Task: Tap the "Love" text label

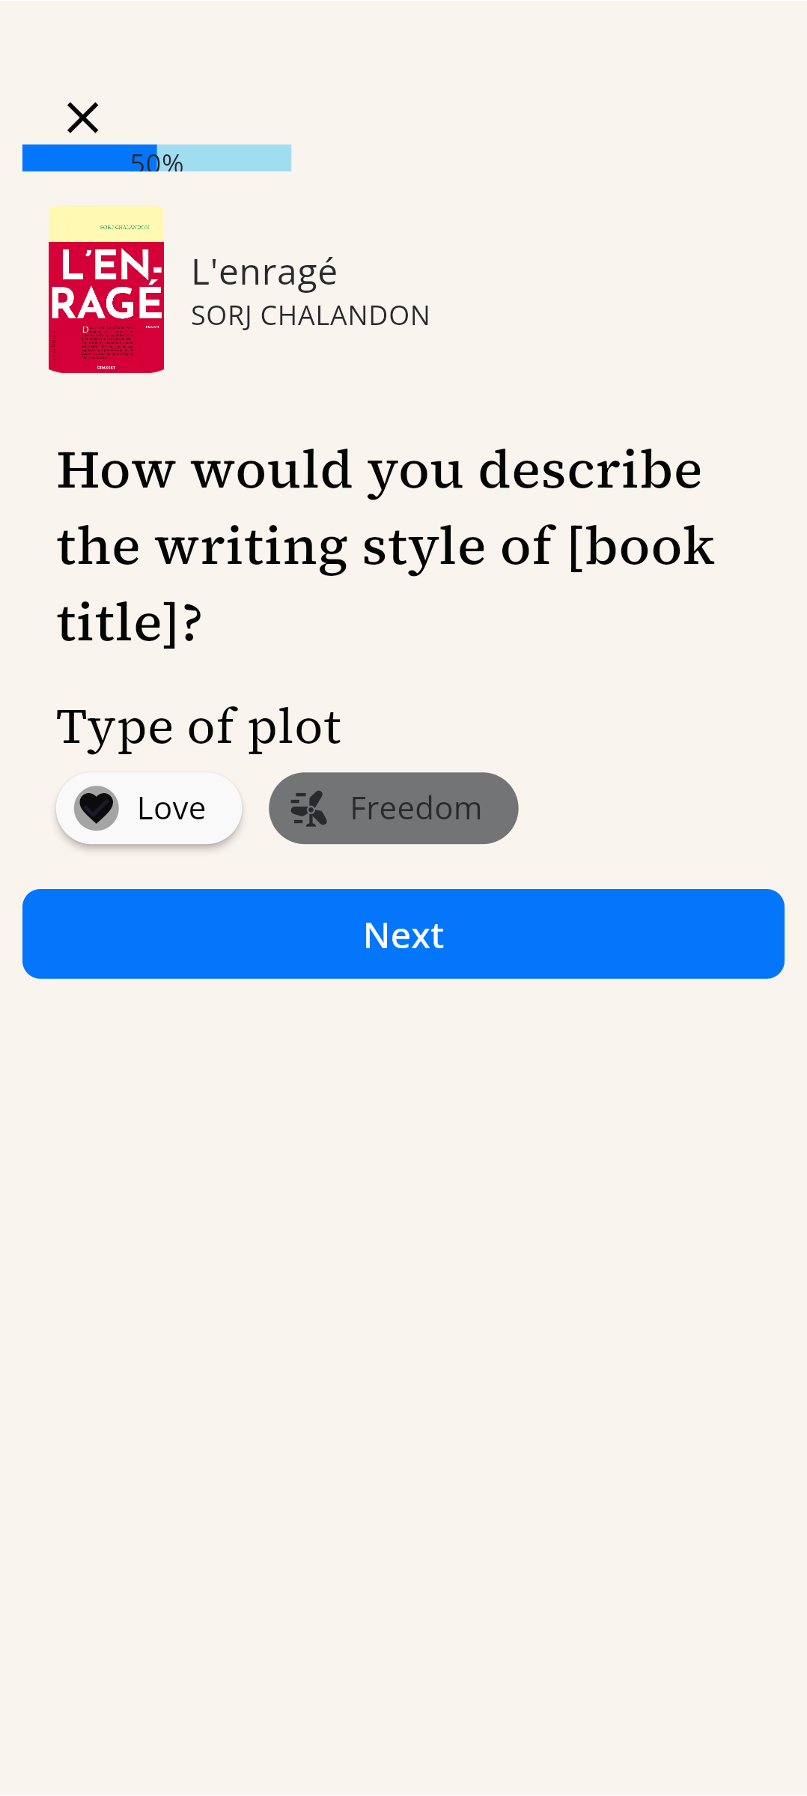Action: [171, 809]
